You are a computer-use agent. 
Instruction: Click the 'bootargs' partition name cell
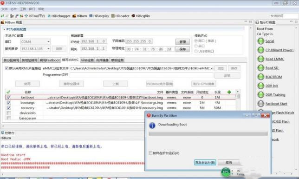click(27, 103)
